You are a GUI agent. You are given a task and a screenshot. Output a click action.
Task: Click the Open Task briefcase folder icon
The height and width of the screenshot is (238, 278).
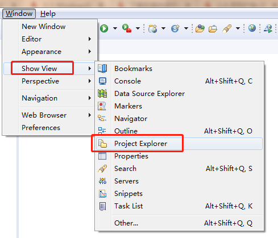pos(213,28)
